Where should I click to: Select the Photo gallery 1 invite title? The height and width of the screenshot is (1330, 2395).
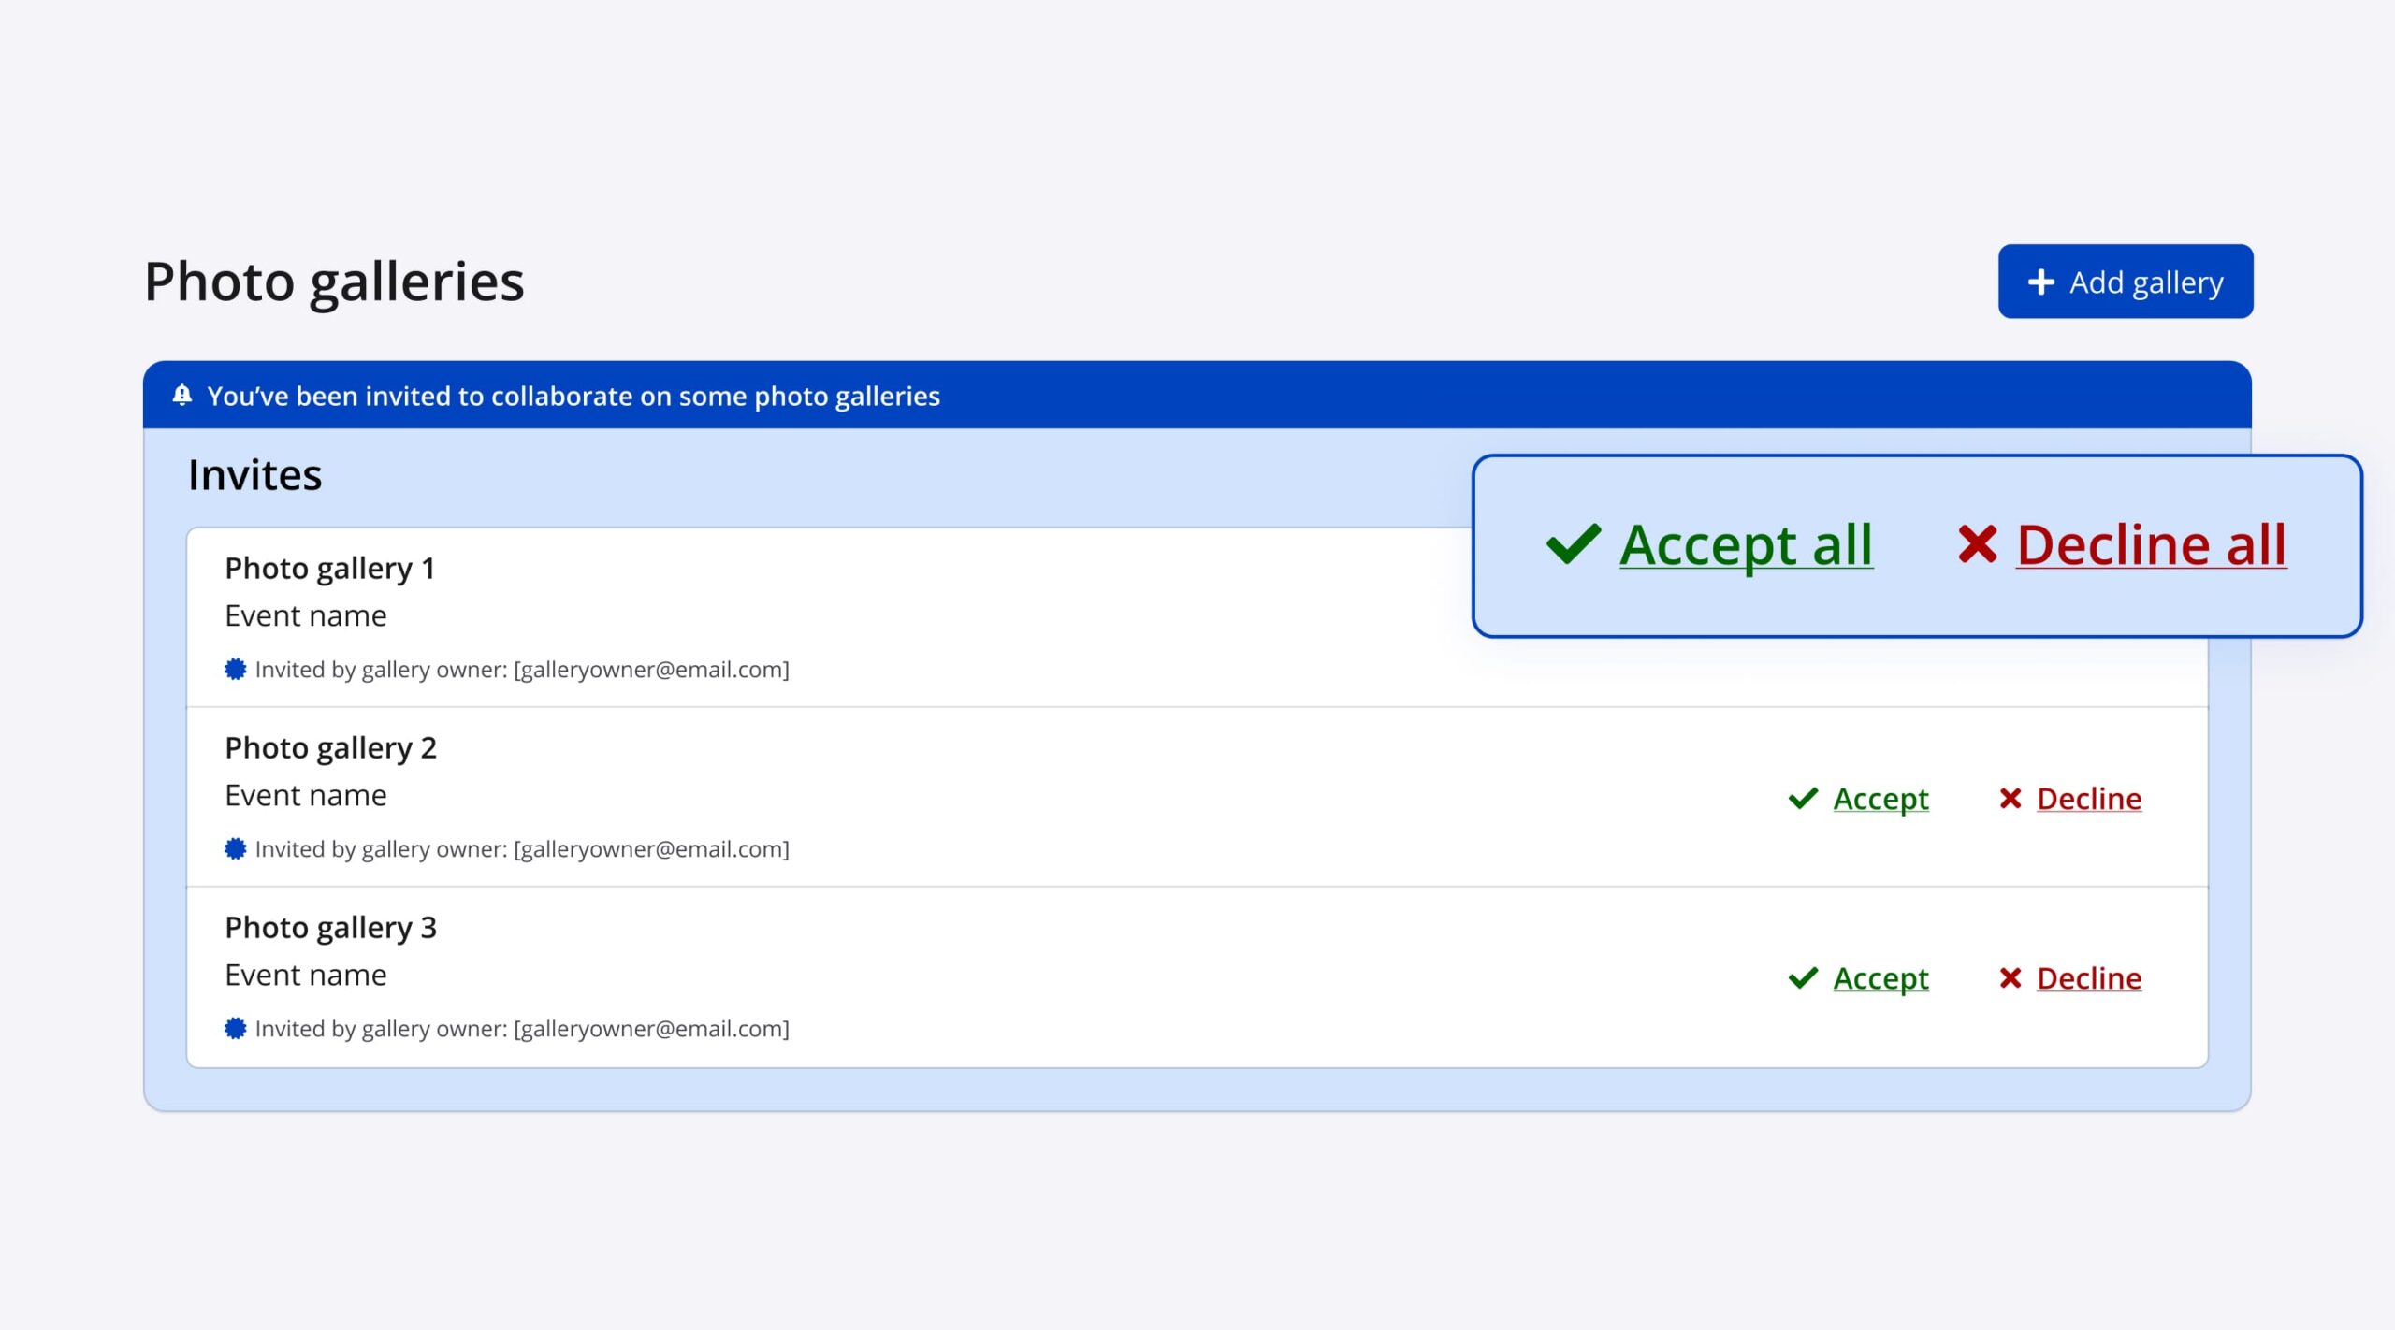330,569
